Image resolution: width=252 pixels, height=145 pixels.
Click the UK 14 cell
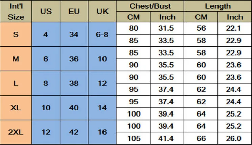click(x=102, y=108)
